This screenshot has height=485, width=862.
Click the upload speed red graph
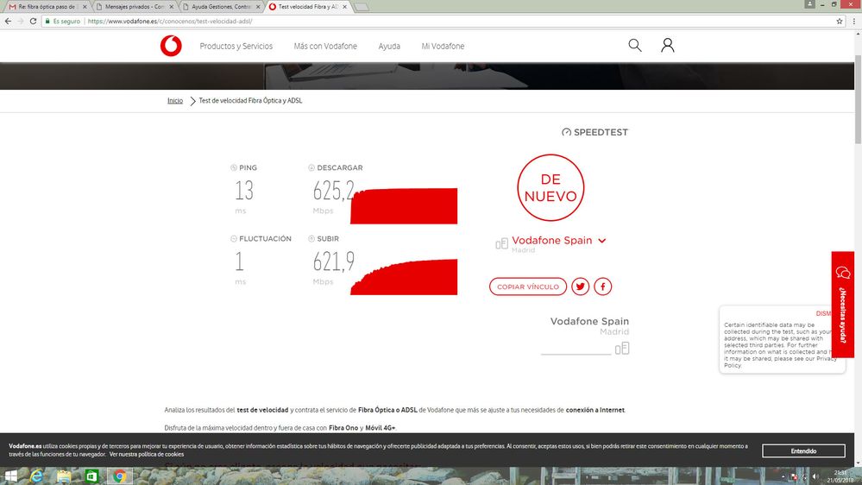point(404,277)
